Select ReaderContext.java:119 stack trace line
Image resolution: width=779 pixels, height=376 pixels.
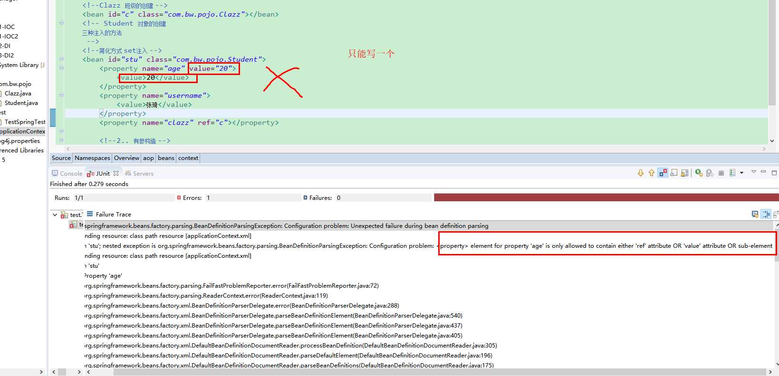[206, 296]
